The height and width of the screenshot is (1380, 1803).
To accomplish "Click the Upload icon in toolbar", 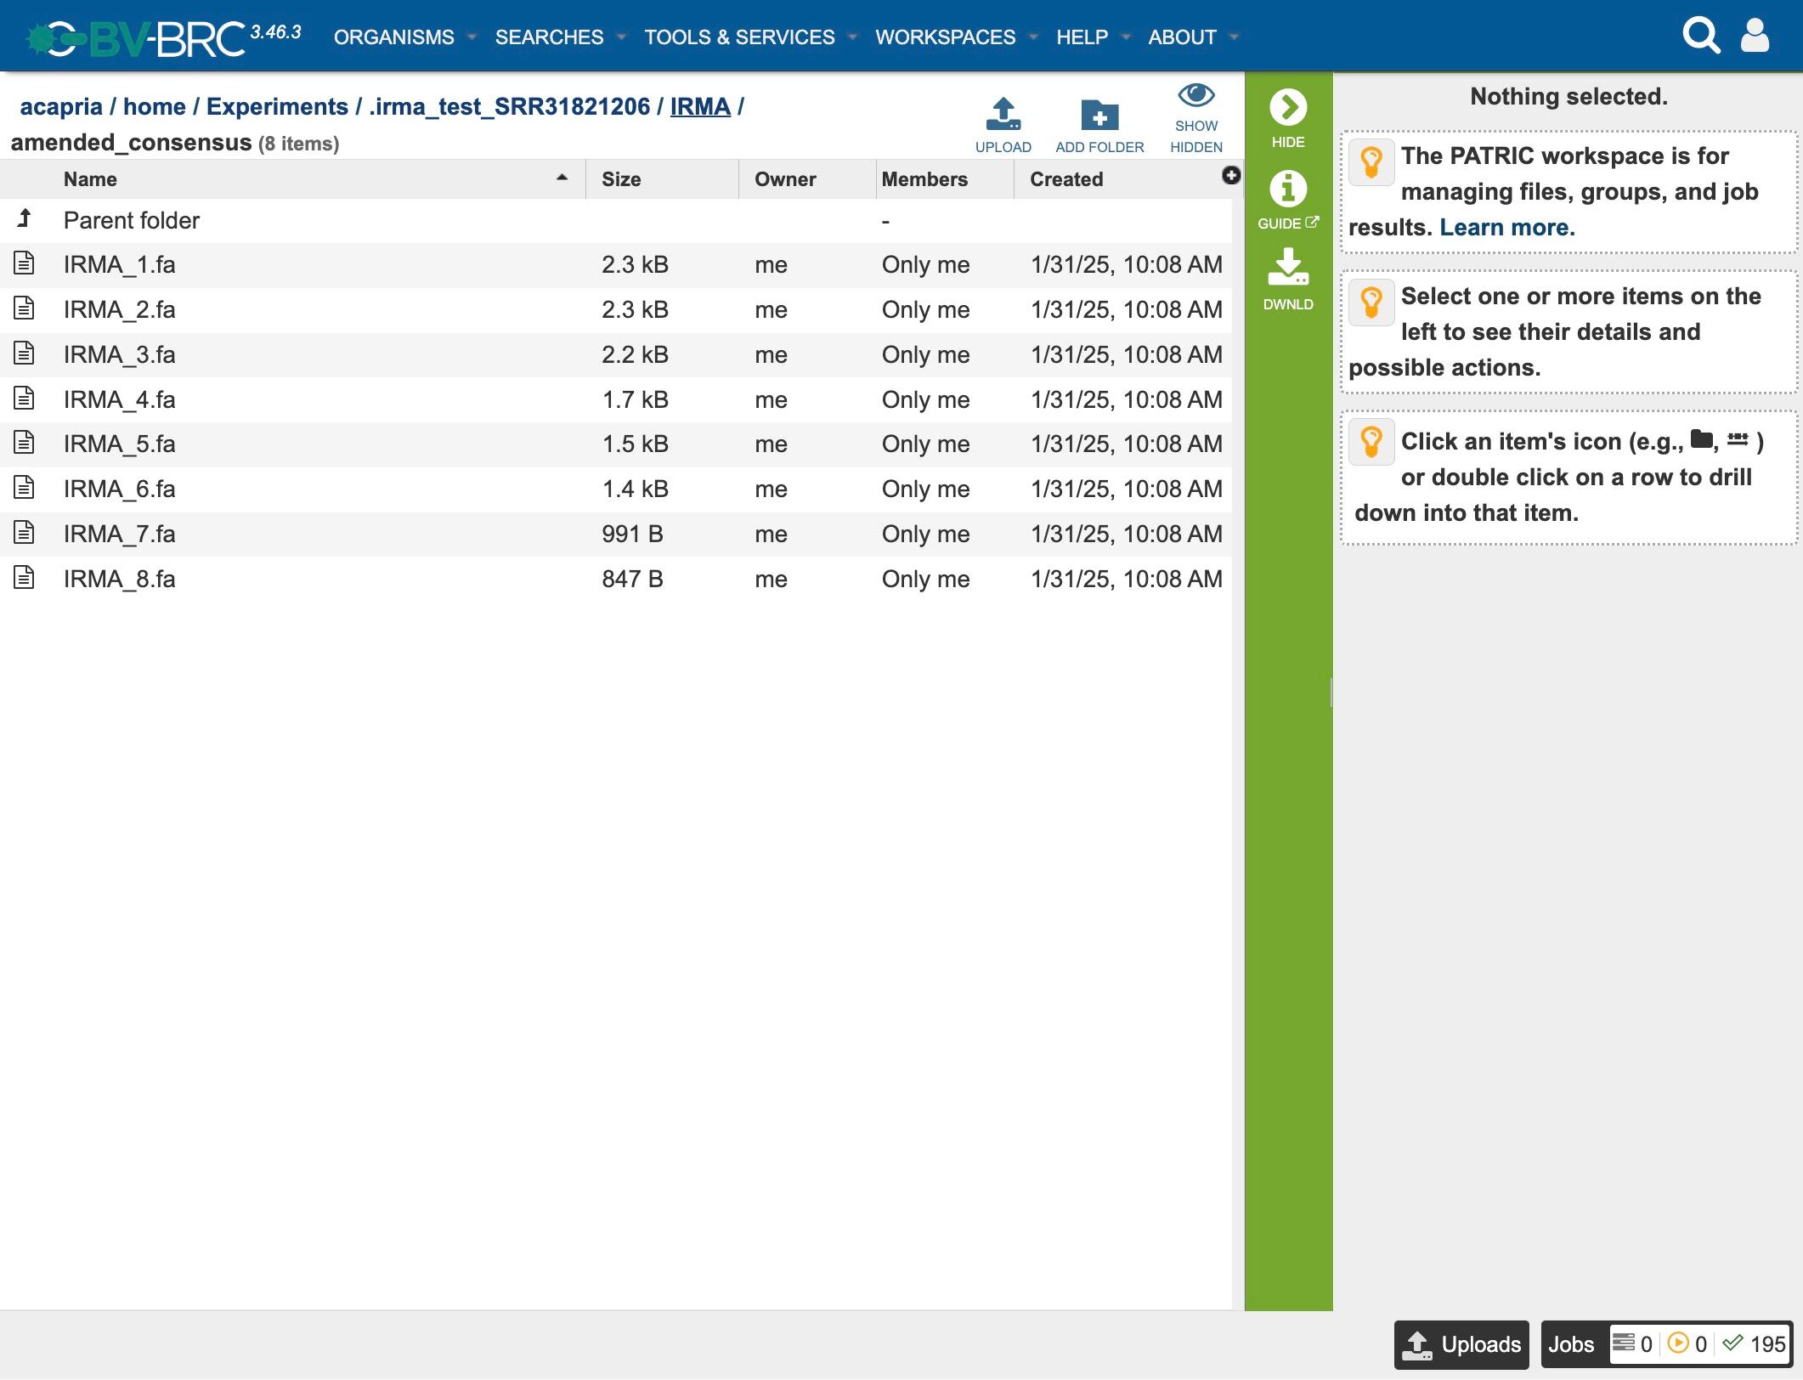I will click(1003, 115).
